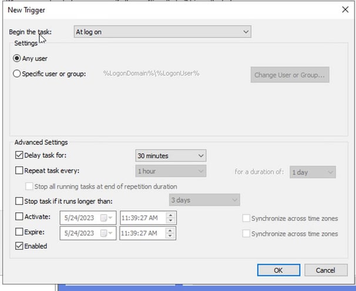
Task: Click the Cancel button
Action: [x=326, y=270]
